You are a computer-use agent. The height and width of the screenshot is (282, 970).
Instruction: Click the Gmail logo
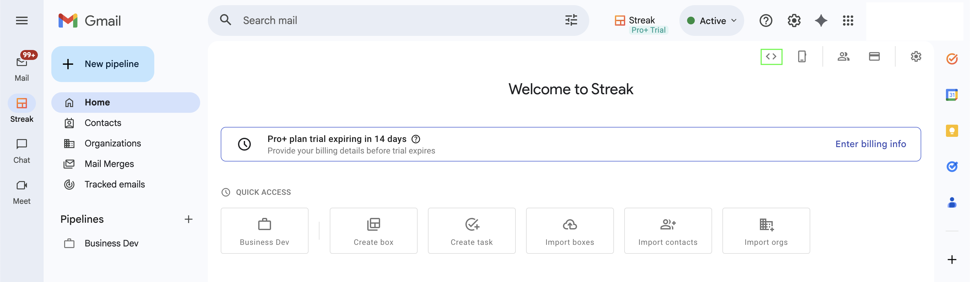89,21
